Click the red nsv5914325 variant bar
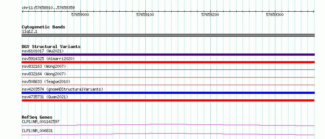325x139 pixels. pos(168,62)
